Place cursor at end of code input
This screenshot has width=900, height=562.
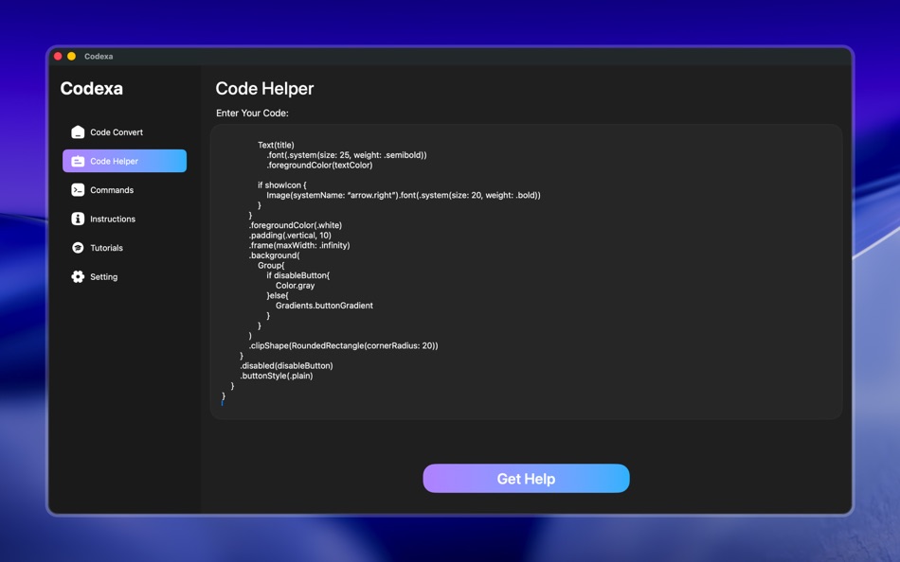click(224, 403)
